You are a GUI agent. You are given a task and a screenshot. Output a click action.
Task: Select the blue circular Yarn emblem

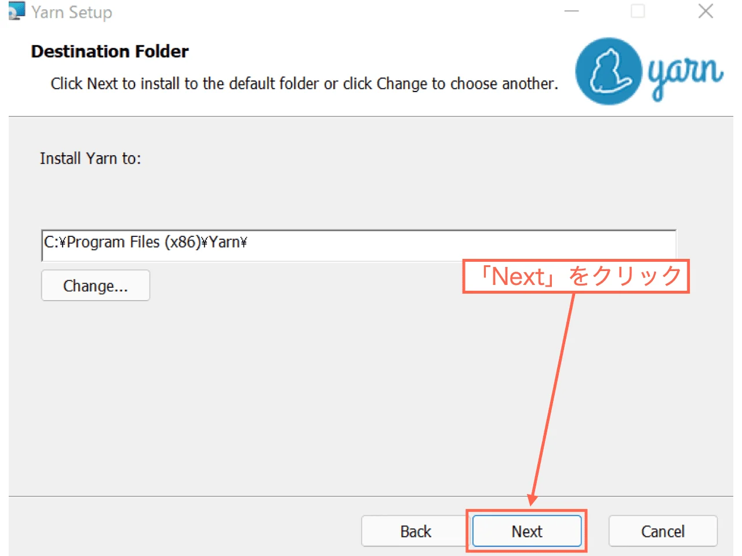608,71
